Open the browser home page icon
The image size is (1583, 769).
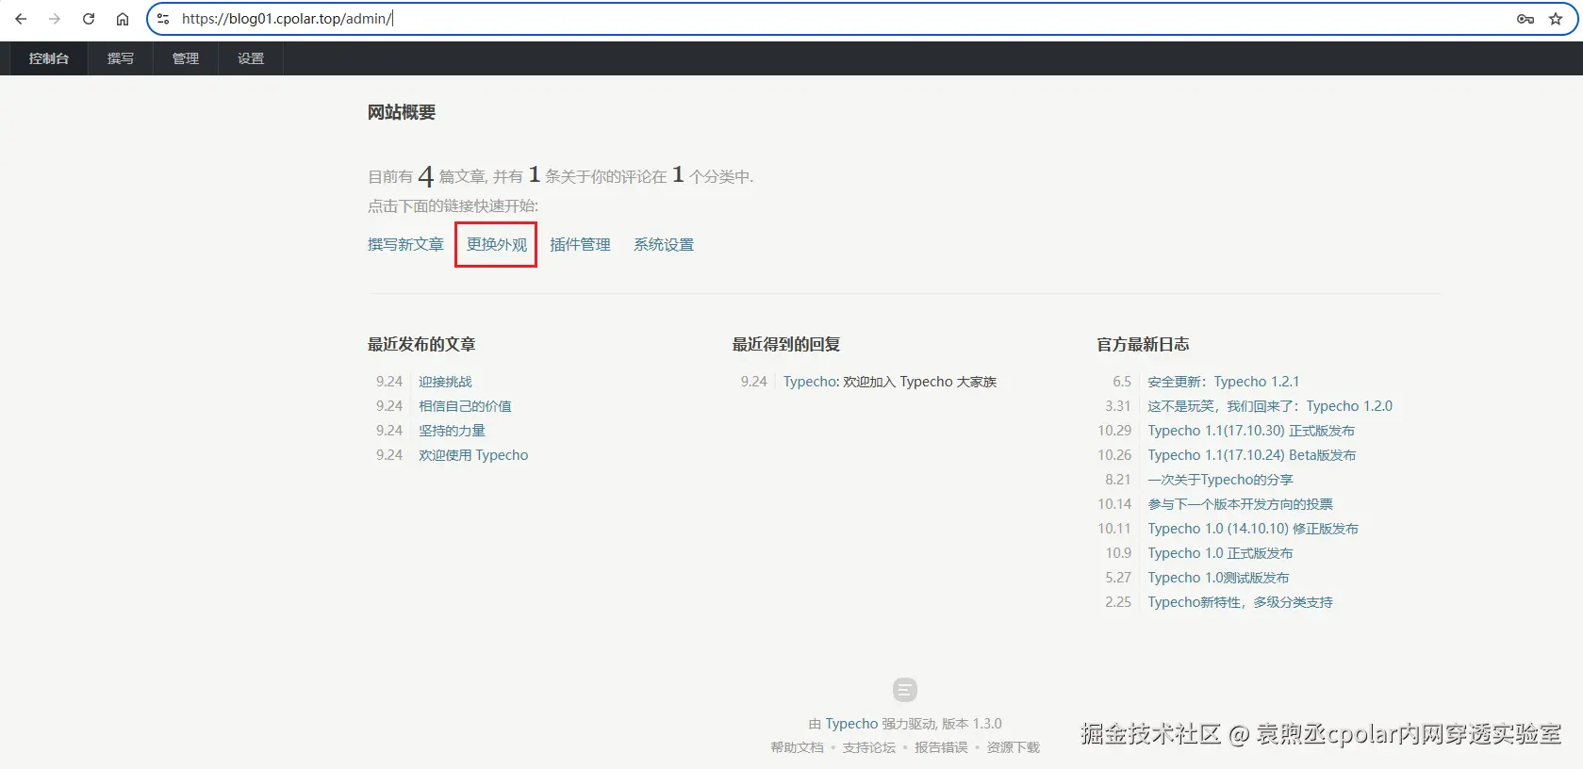(x=123, y=19)
